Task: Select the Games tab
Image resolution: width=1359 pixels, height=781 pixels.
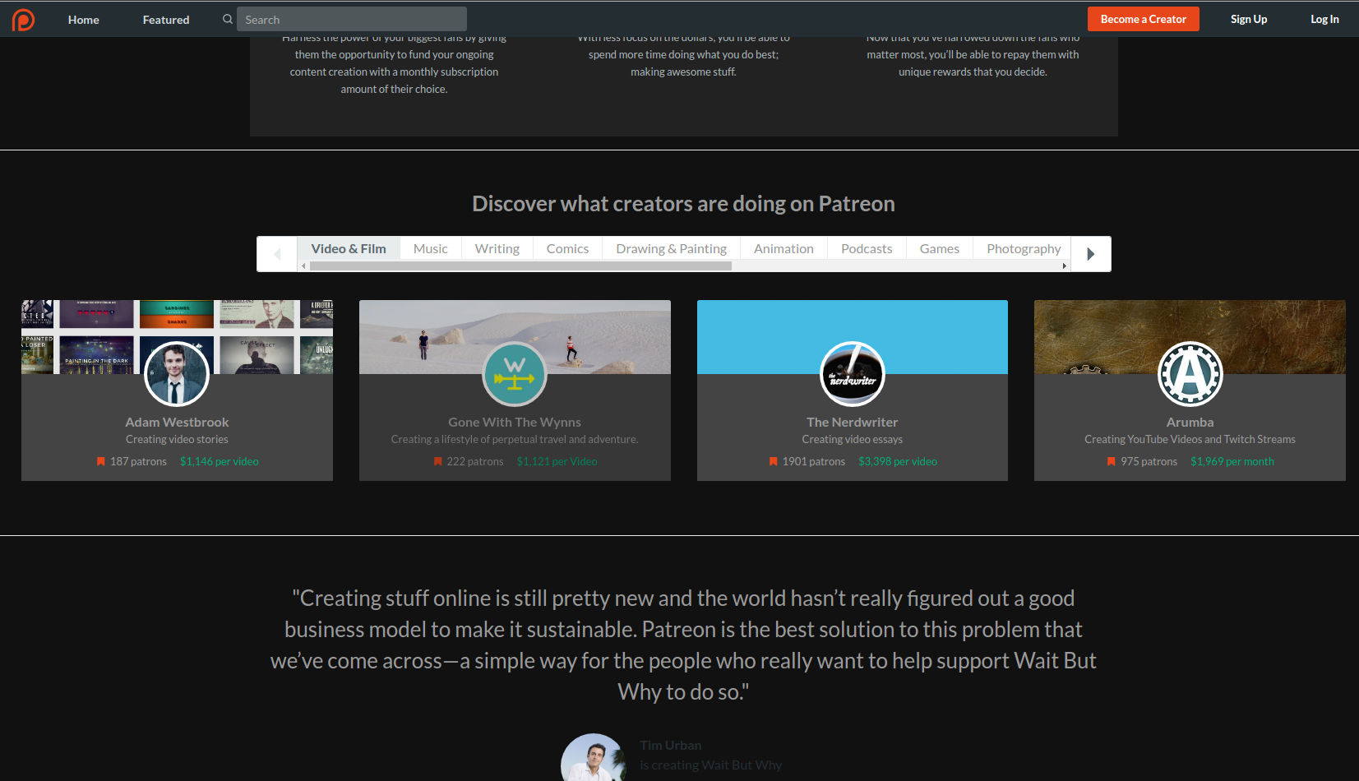Action: [940, 248]
